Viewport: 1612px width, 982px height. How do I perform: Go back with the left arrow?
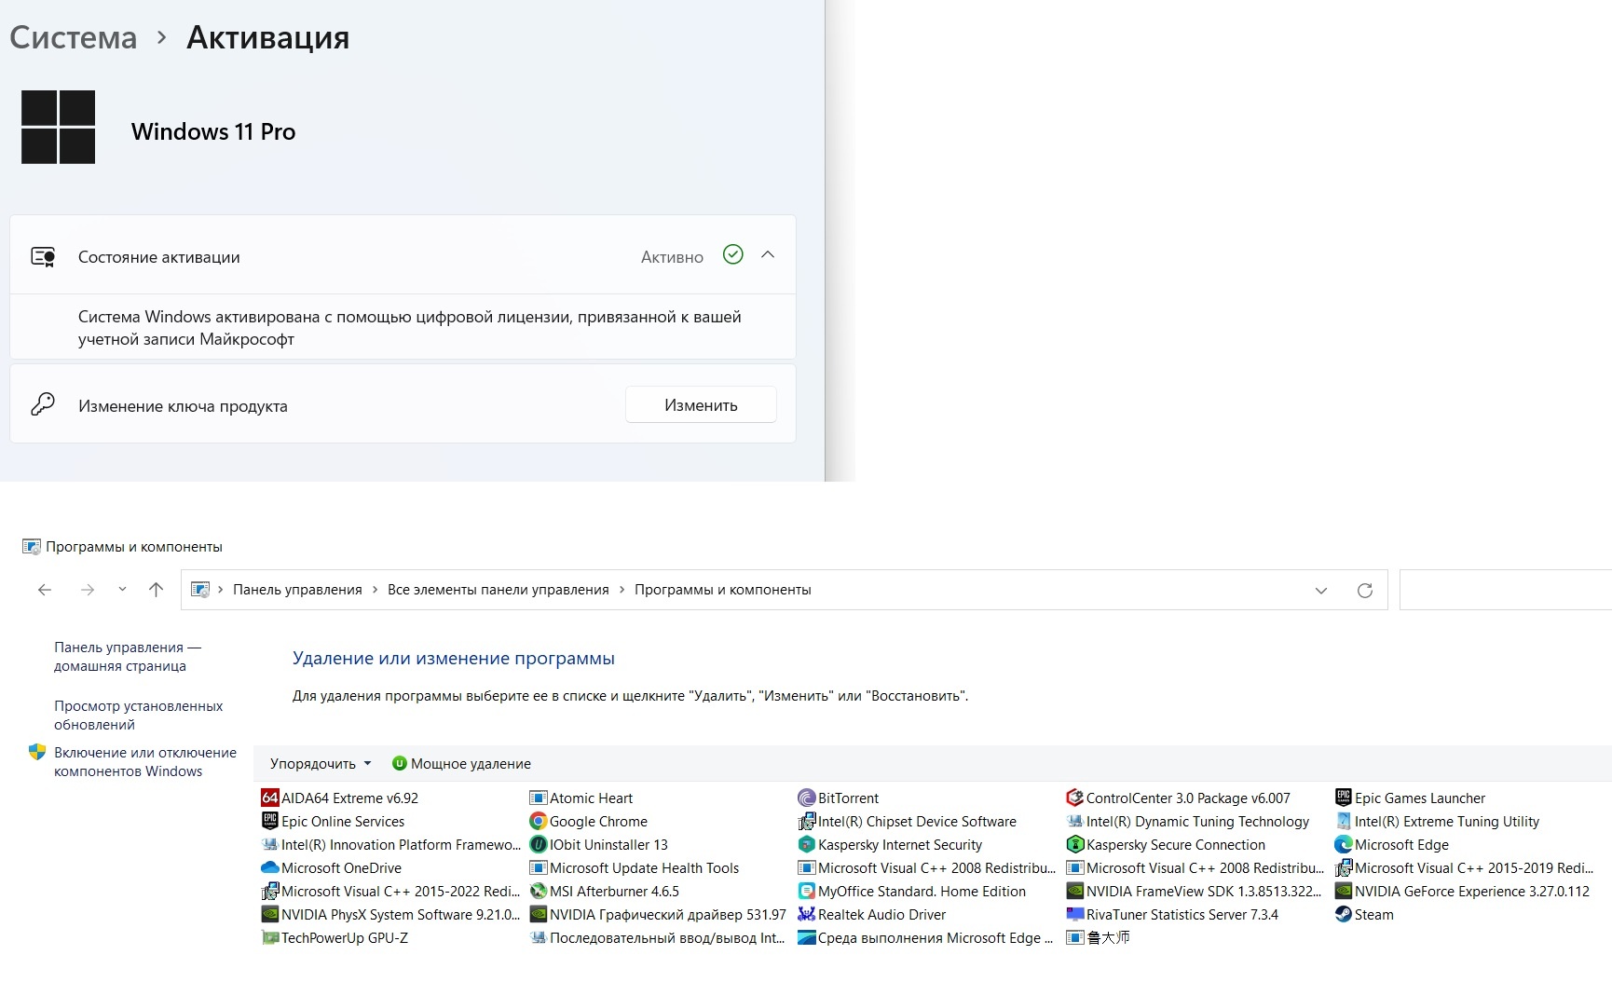pos(45,590)
